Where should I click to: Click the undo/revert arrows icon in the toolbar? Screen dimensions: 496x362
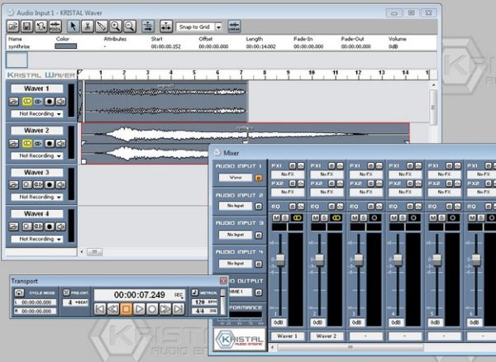click(x=41, y=26)
